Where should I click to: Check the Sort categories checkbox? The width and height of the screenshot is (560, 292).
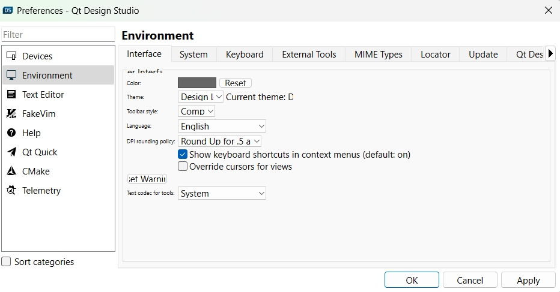pos(6,261)
